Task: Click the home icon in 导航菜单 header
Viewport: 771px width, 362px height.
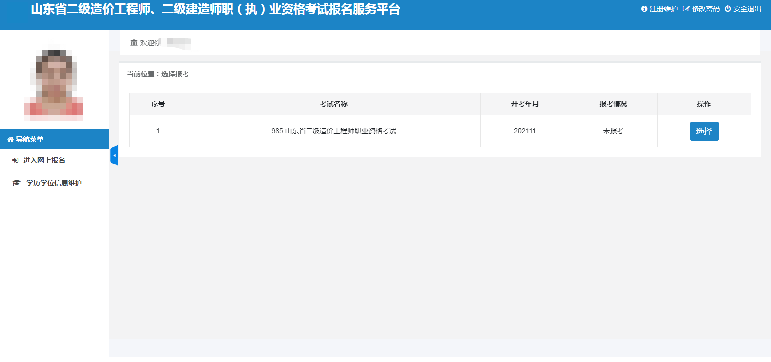Action: tap(10, 140)
